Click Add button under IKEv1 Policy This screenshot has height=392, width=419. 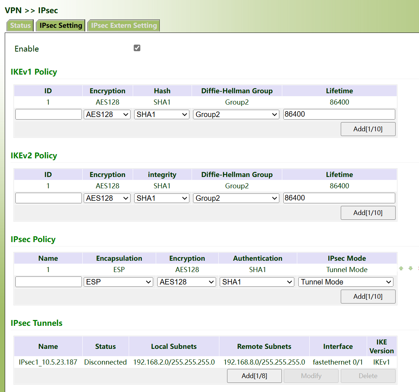[x=368, y=129]
